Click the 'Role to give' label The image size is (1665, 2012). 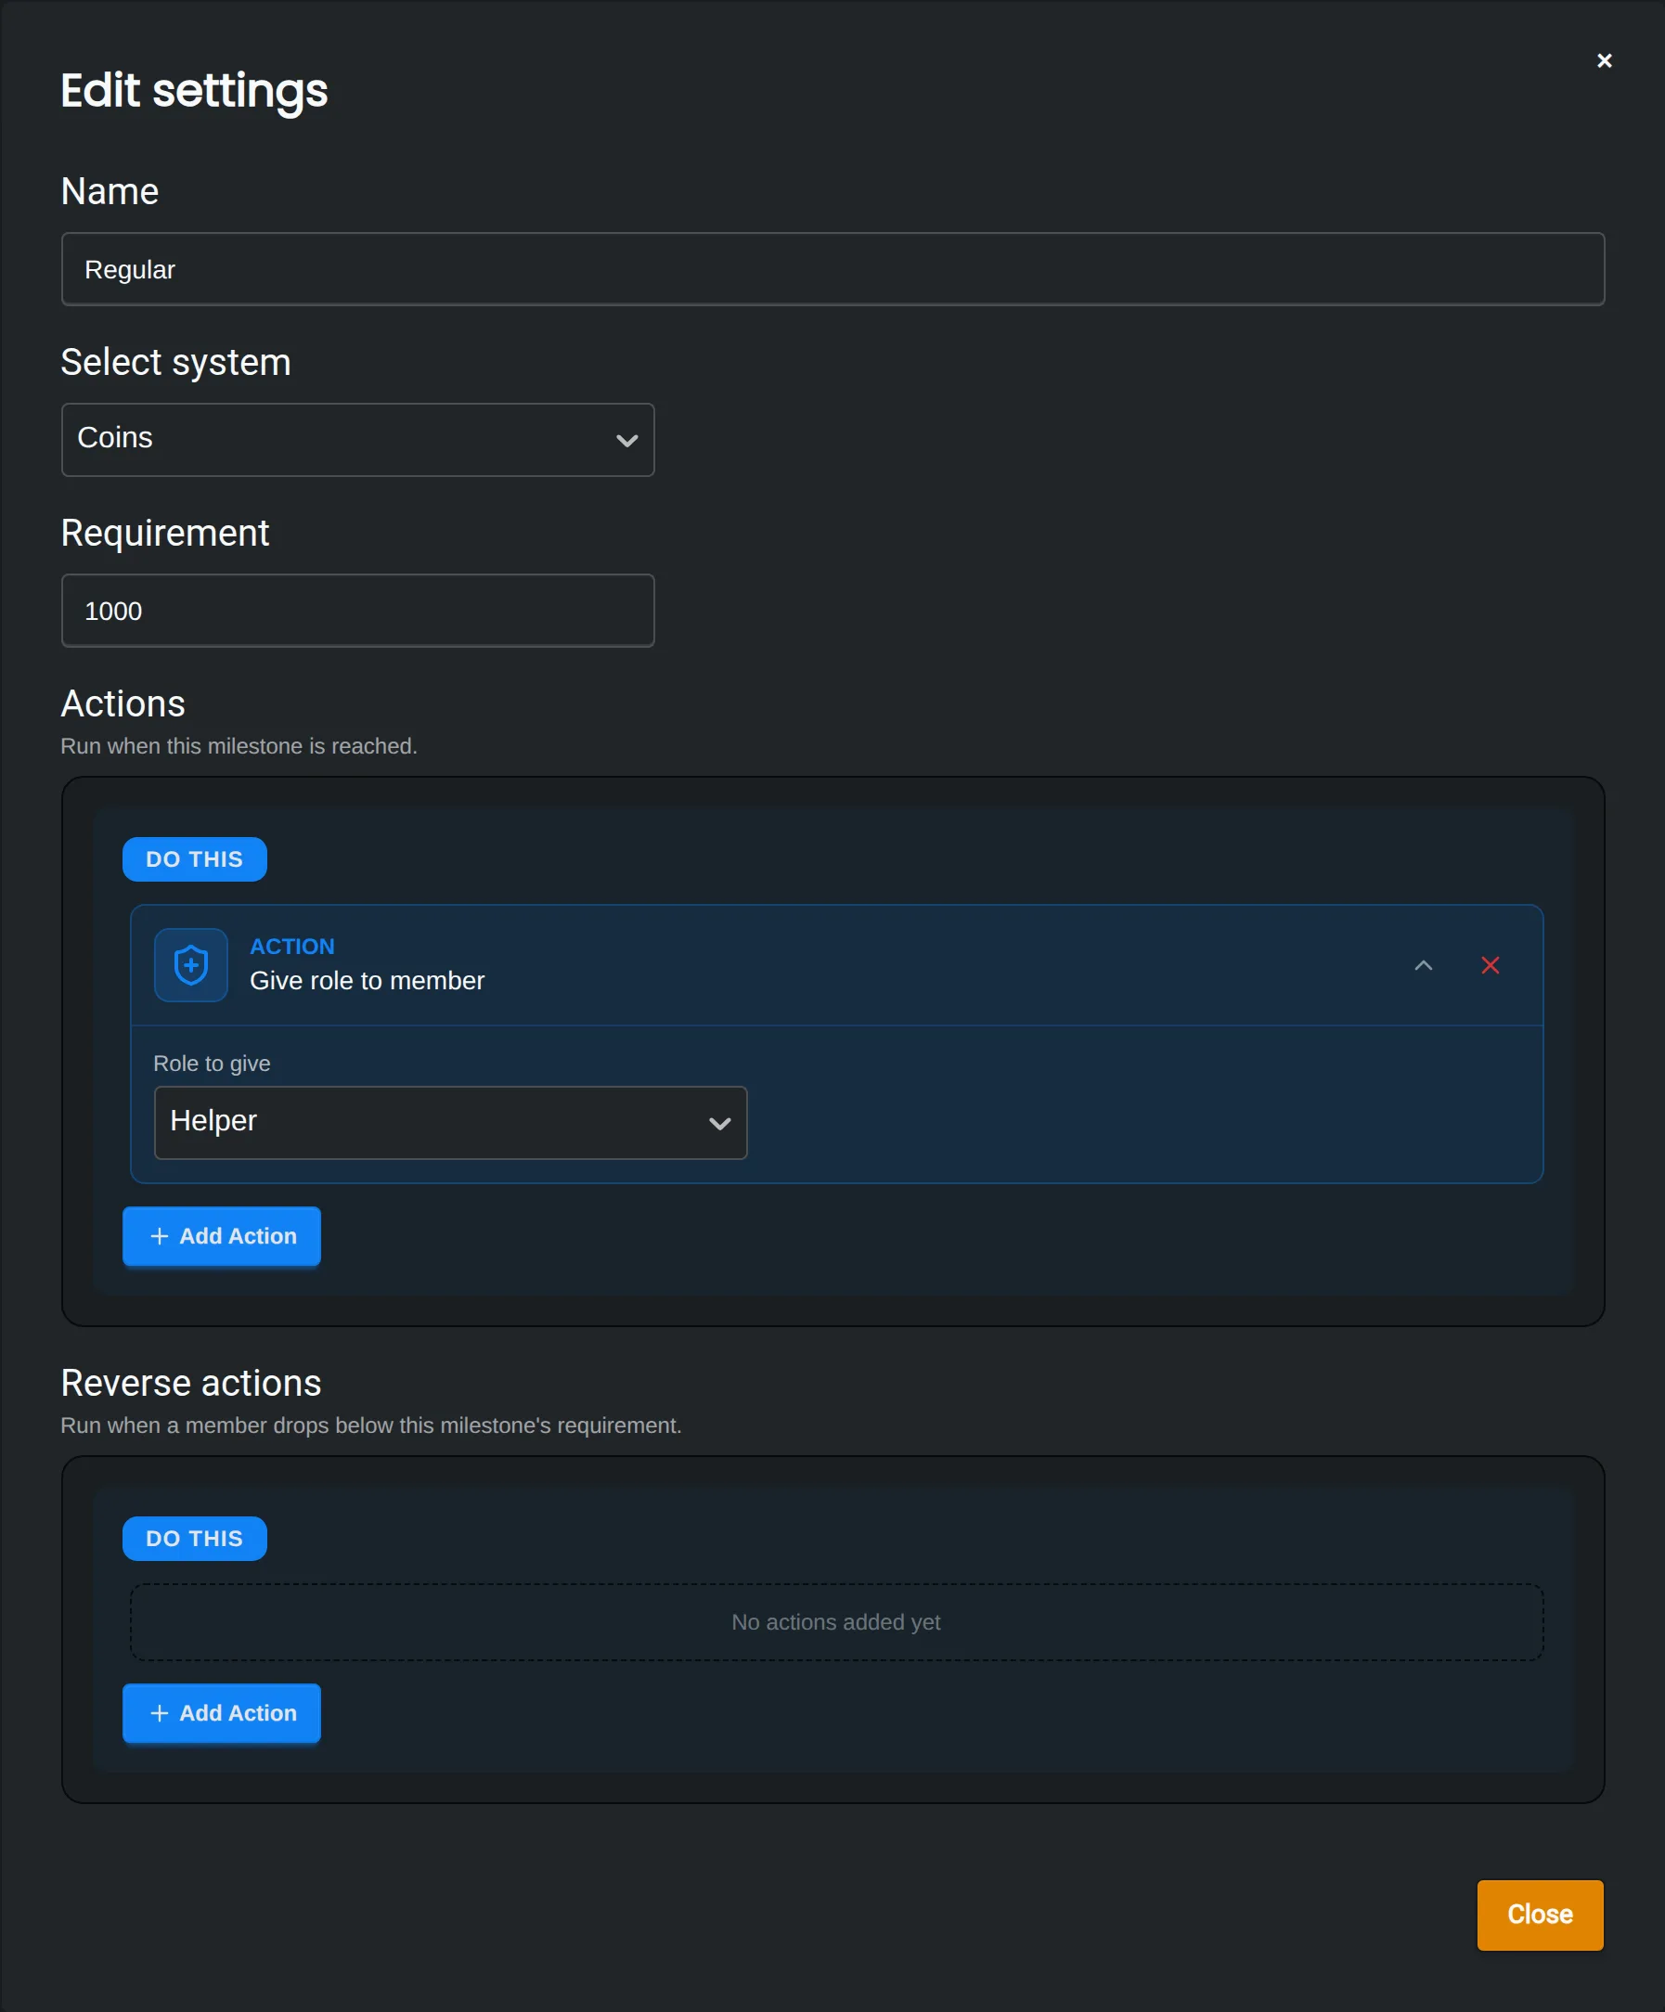[x=212, y=1064]
